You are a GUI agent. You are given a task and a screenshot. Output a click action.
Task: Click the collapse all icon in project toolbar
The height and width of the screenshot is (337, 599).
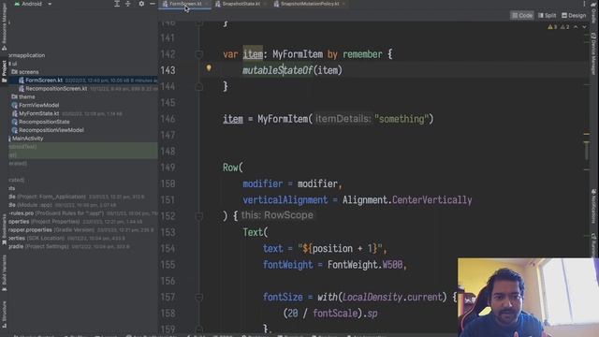(x=128, y=4)
